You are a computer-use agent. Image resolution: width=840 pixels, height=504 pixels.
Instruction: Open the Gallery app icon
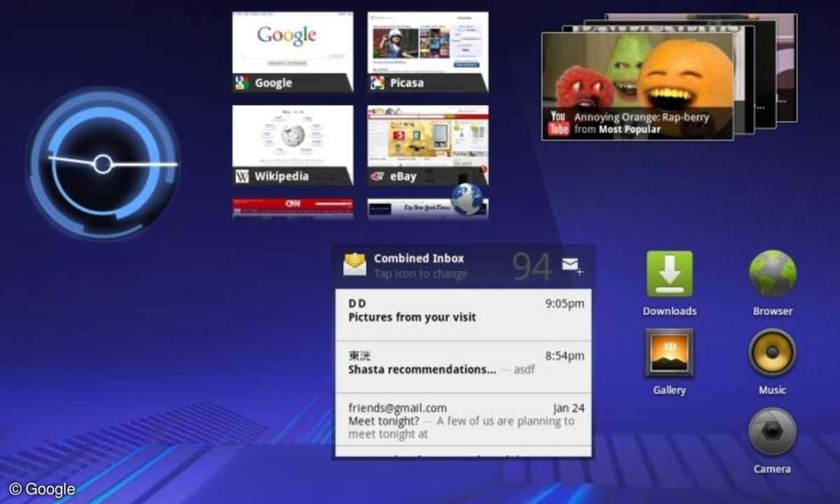click(x=669, y=353)
